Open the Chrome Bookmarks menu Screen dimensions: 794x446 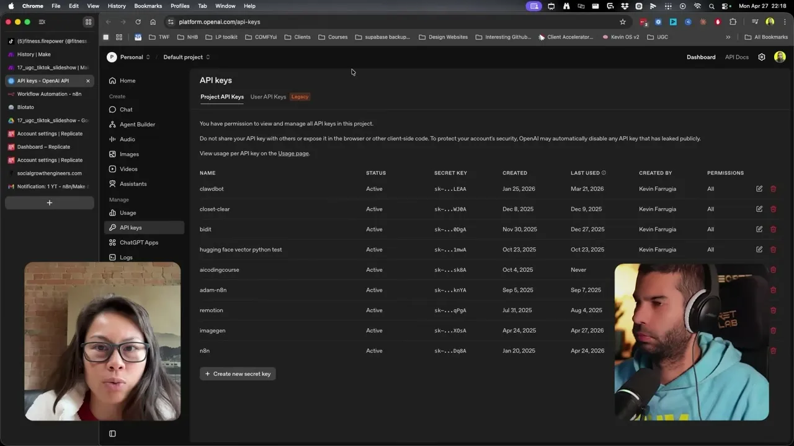tap(148, 6)
